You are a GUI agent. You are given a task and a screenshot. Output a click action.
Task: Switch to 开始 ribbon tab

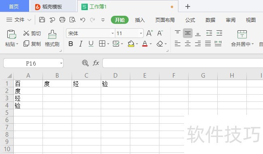(120, 20)
